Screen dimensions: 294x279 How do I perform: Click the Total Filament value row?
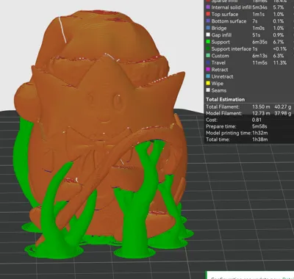coord(248,106)
